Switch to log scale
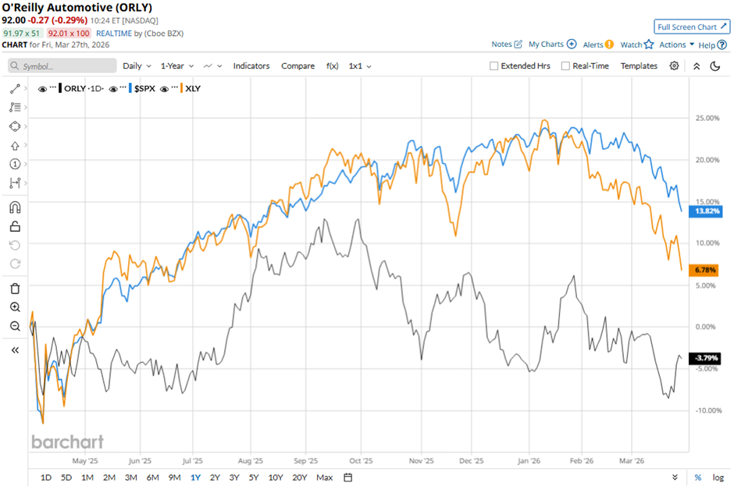Screen dimensions: 734x486 pyautogui.click(x=718, y=477)
